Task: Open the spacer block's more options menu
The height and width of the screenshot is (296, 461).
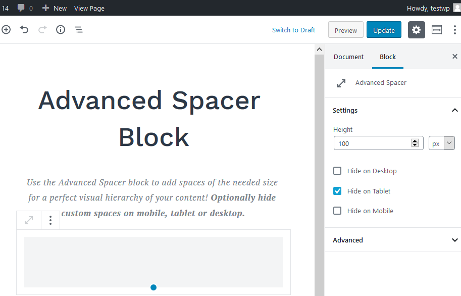Action: 50,220
